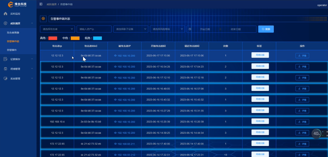Click the trap icon beside 诱捕管理
Viewport: 328px width, 157px height.
[x=5, y=69]
